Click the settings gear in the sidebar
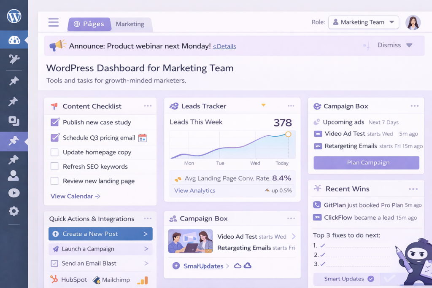 click(14, 211)
